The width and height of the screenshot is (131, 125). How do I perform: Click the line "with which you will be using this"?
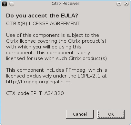(x=44, y=47)
